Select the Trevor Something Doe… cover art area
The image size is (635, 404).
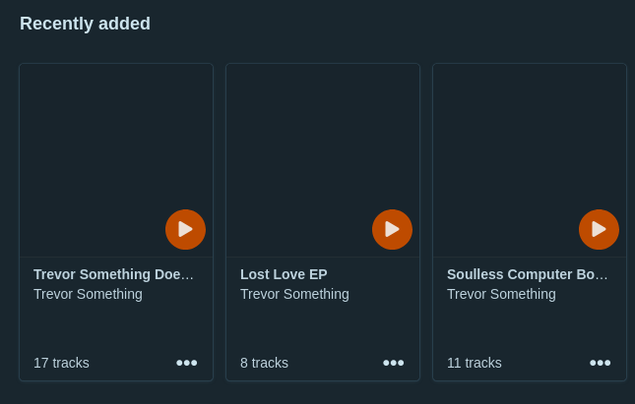[116, 160]
